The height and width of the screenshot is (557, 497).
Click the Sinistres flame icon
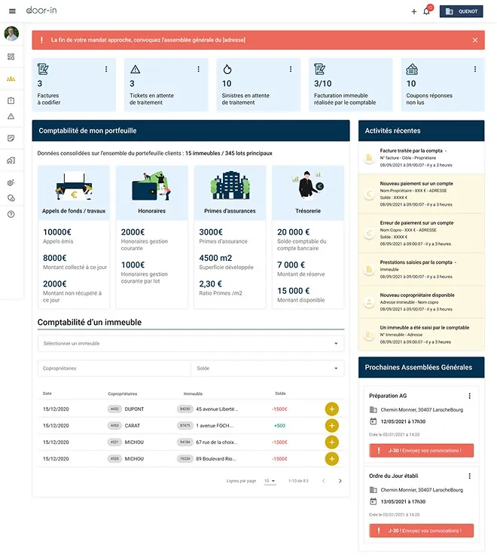227,69
